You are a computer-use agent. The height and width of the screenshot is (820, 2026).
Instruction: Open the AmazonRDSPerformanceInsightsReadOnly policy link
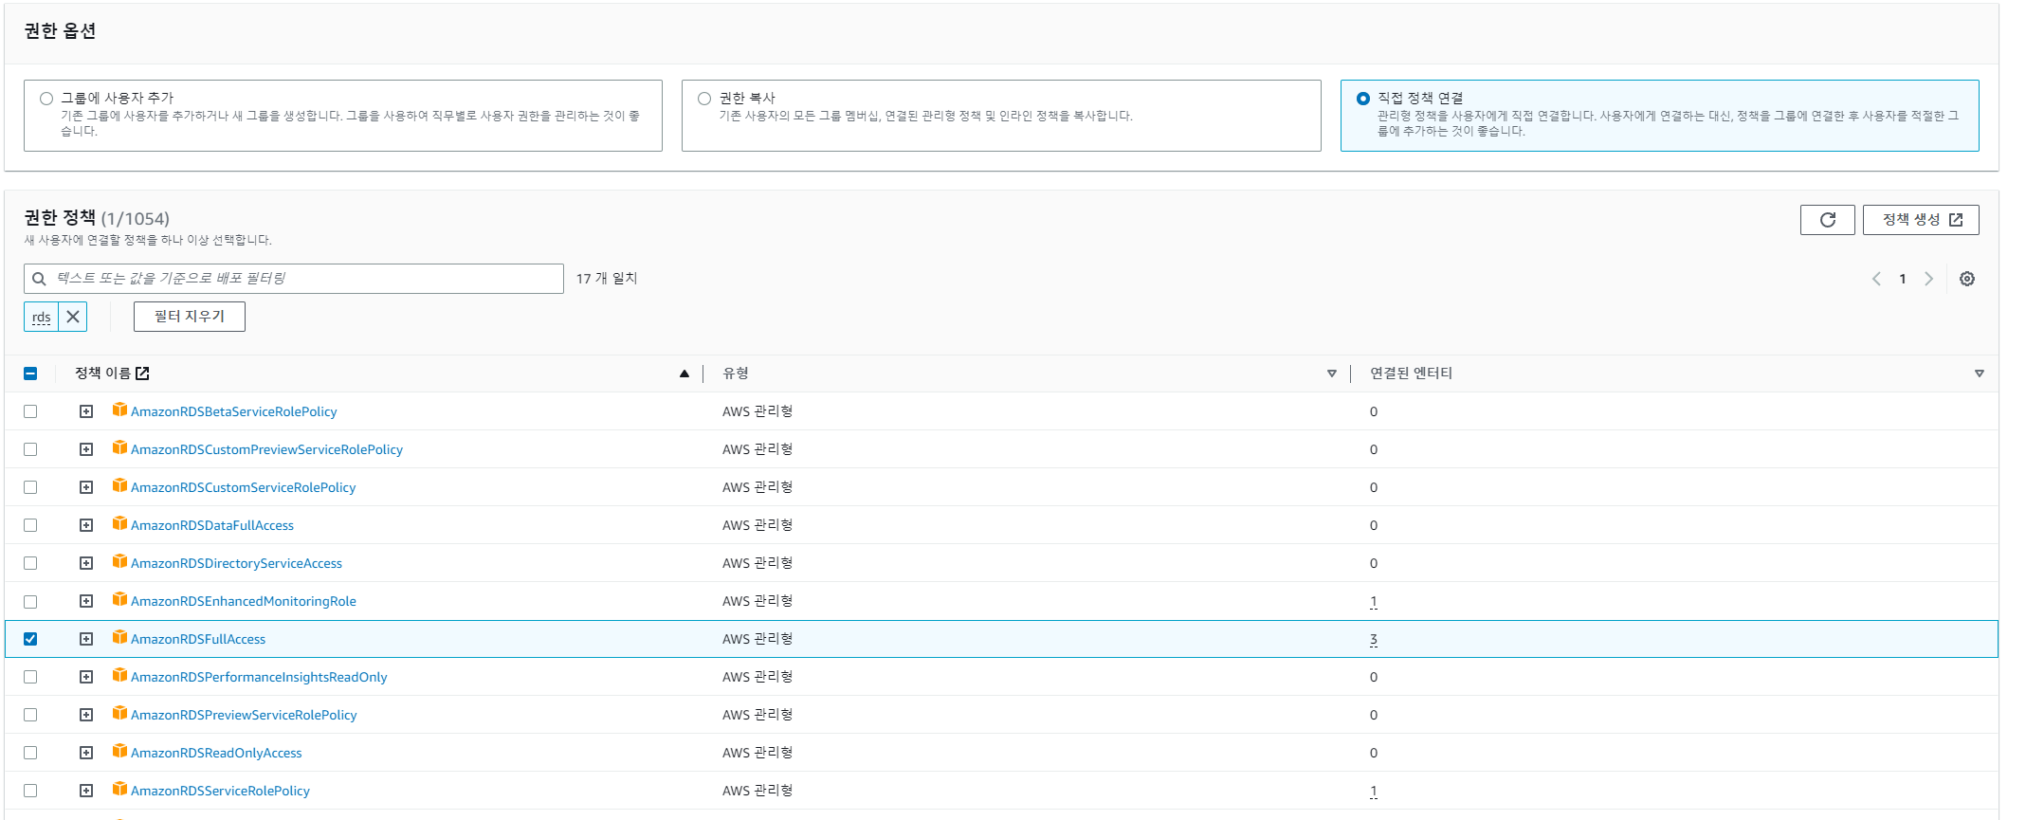coord(259,677)
